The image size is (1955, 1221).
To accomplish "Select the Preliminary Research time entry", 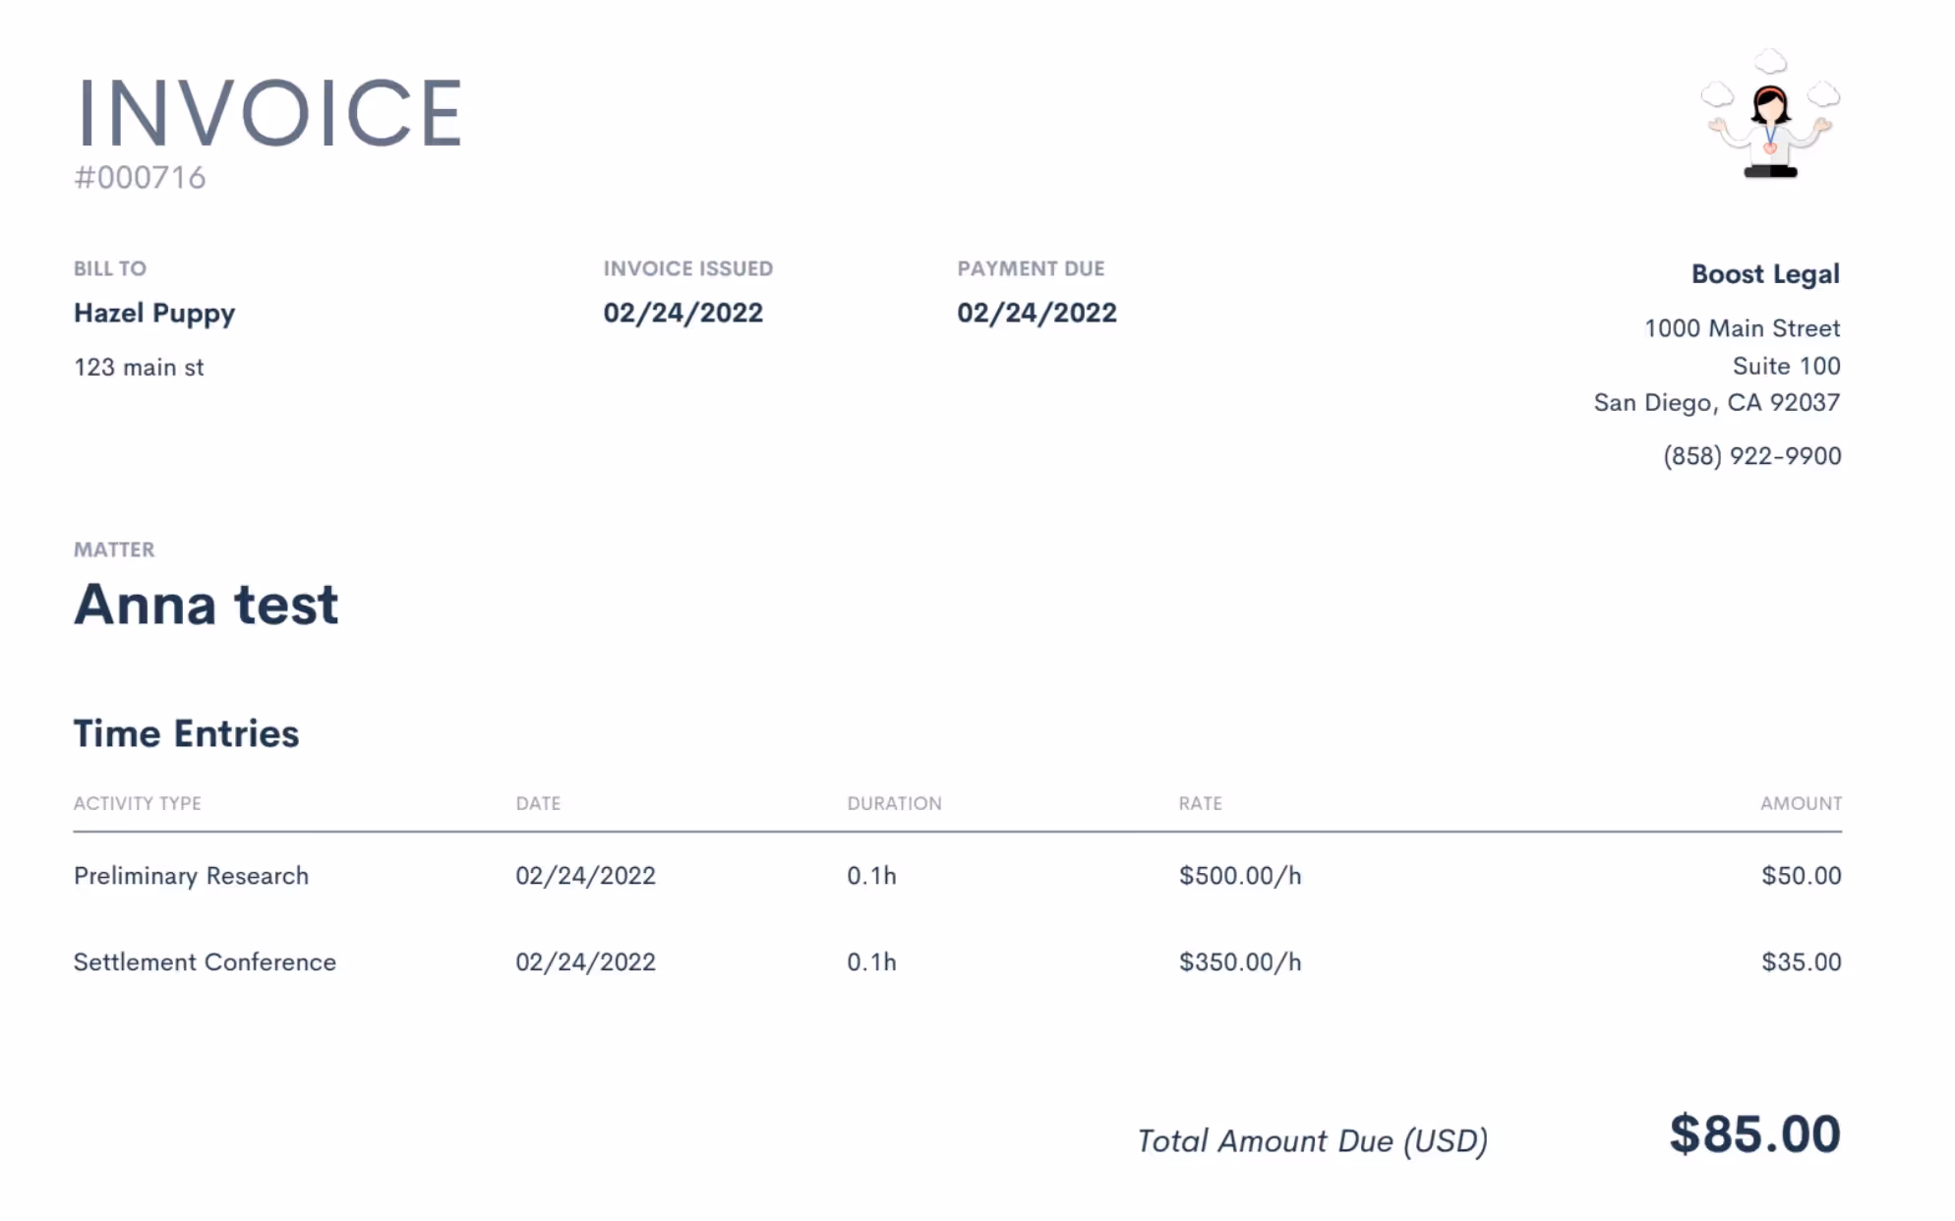I will coord(191,876).
